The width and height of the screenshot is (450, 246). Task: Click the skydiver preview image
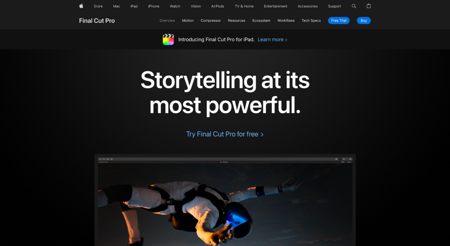pyautogui.click(x=225, y=204)
